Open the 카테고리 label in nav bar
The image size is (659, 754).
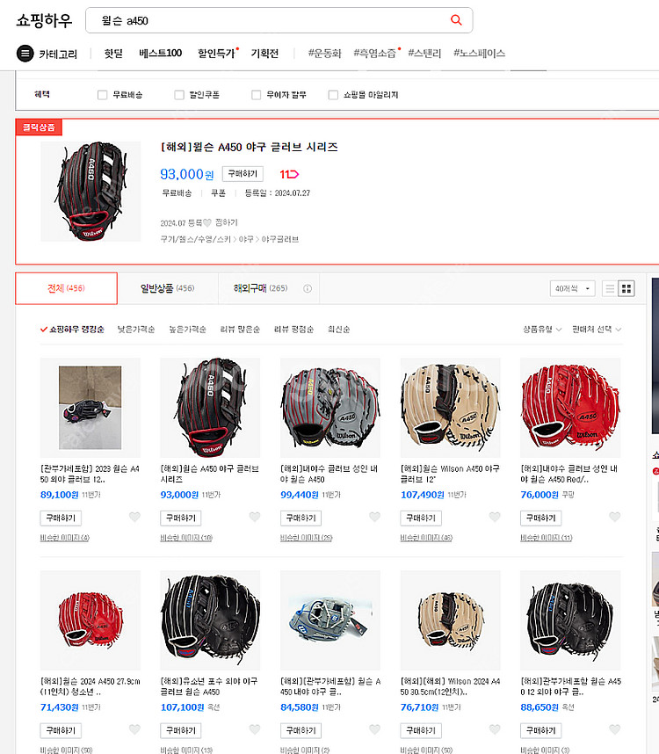(58, 54)
